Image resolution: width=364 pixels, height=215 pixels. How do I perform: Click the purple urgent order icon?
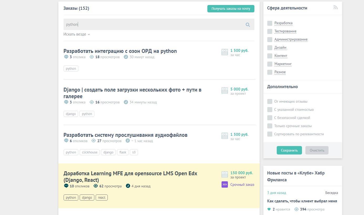[x=224, y=184]
